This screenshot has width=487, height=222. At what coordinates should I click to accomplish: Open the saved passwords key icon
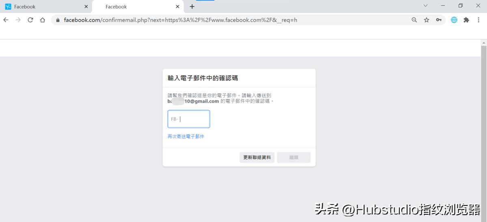click(439, 20)
